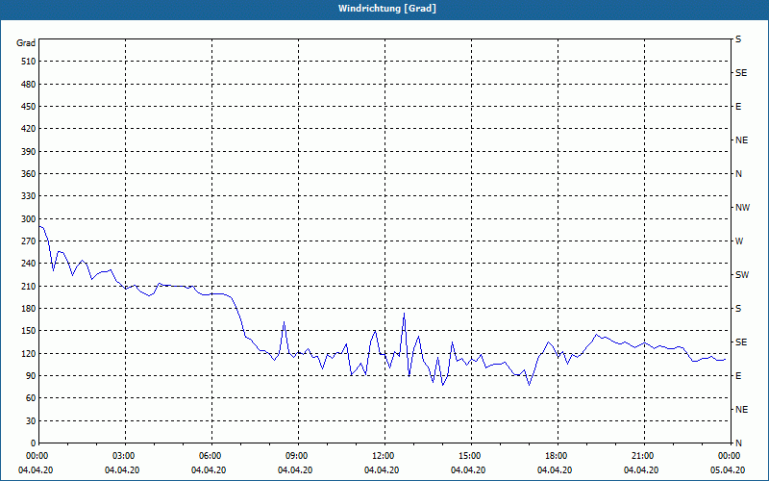
Task: Select the 0 value where the degree axis begins
Action: 33,443
